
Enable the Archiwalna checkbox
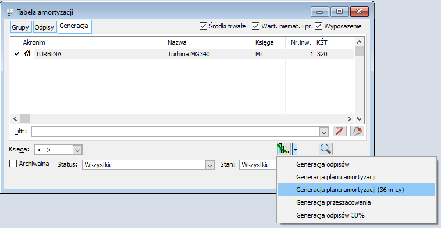point(13,164)
